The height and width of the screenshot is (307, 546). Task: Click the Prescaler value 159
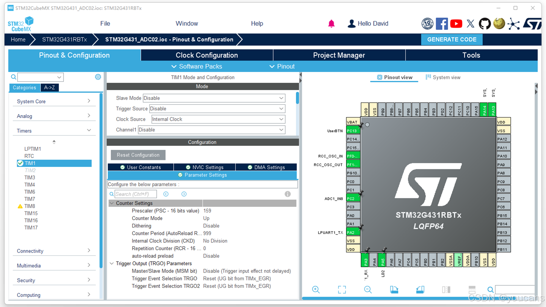click(x=207, y=211)
